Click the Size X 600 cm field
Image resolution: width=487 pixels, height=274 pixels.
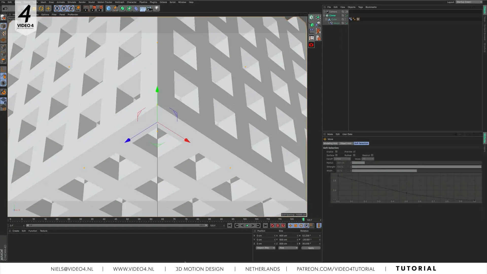click(288, 236)
